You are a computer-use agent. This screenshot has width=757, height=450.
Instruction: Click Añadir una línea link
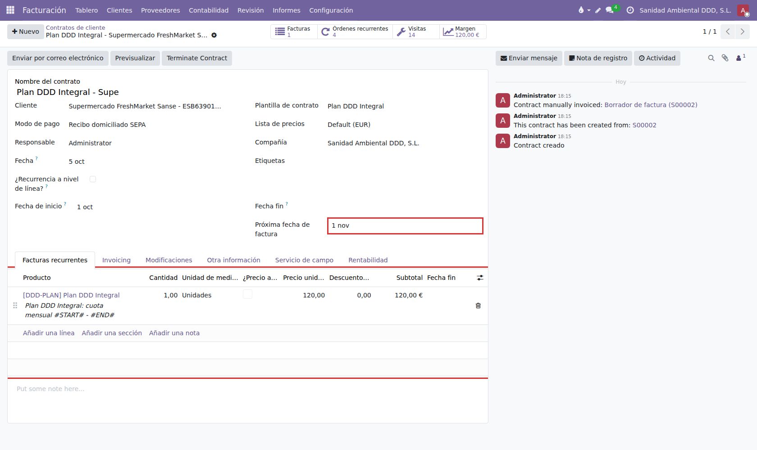[49, 333]
